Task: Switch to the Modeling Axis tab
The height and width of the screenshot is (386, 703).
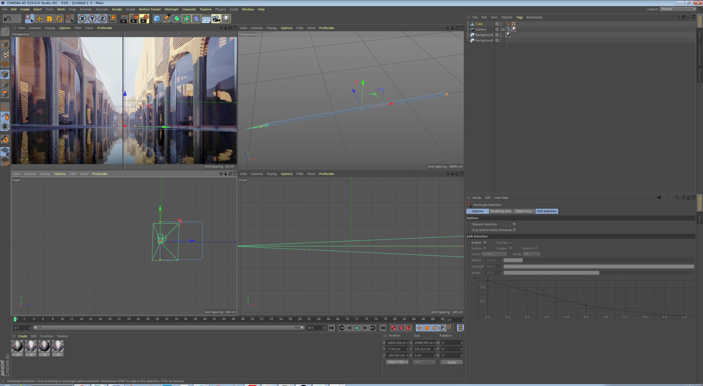Action: point(500,211)
